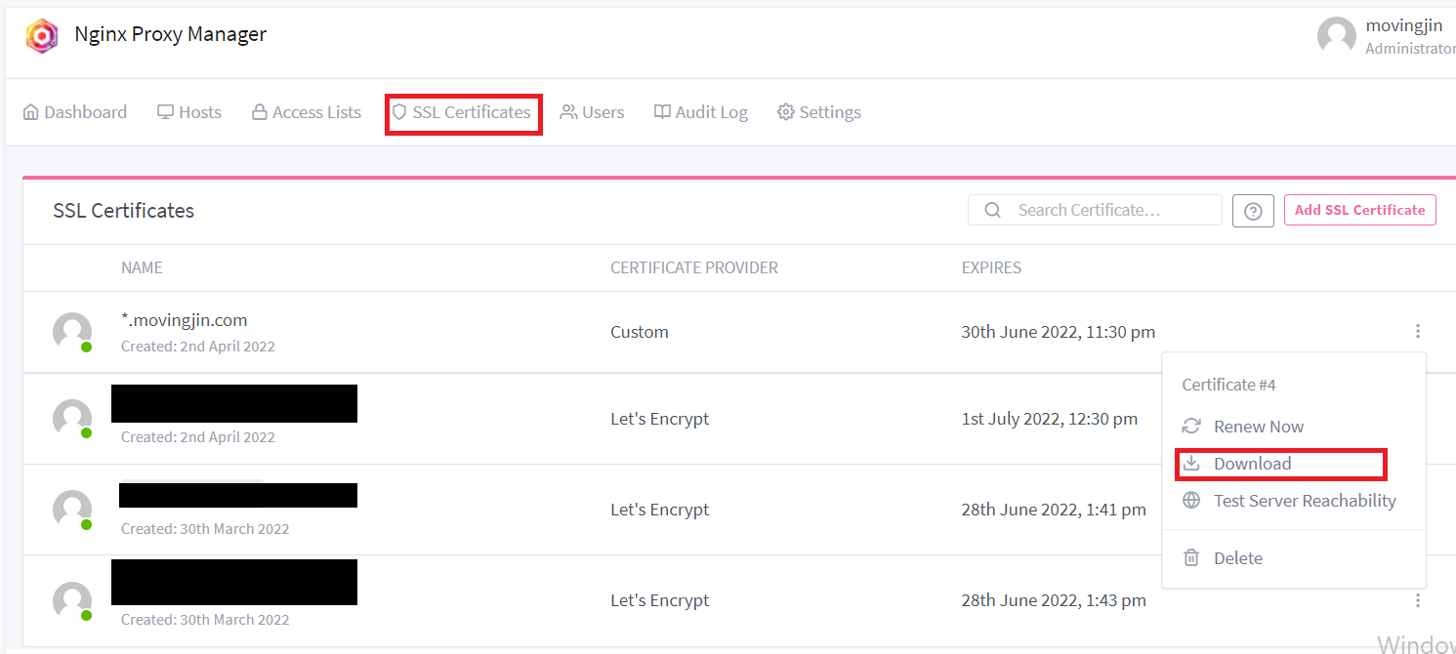Select the SSL Certificates tab

(x=462, y=112)
